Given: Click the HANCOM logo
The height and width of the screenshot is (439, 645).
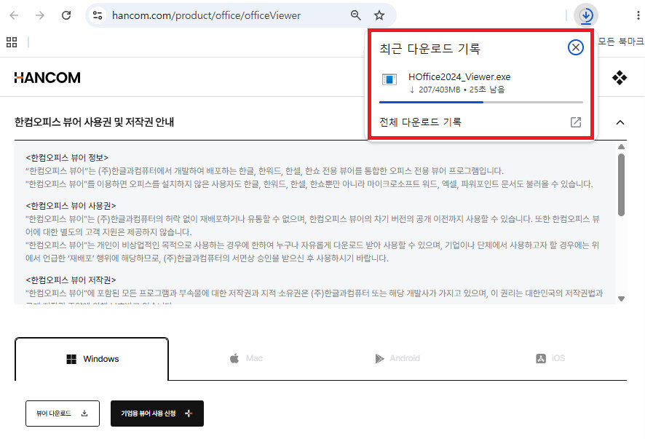Looking at the screenshot, I should click(x=47, y=78).
